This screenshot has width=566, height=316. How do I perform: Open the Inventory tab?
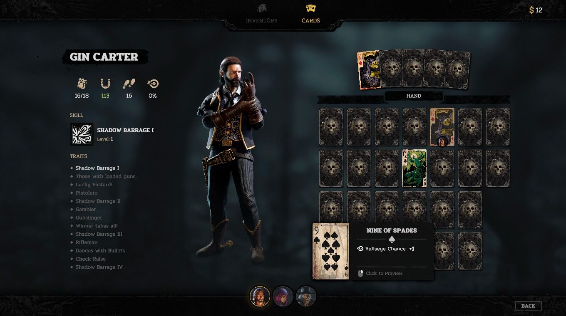pos(262,15)
